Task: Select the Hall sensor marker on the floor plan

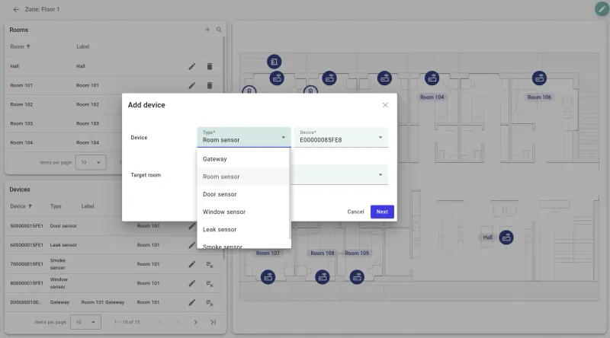Action: 506,238
